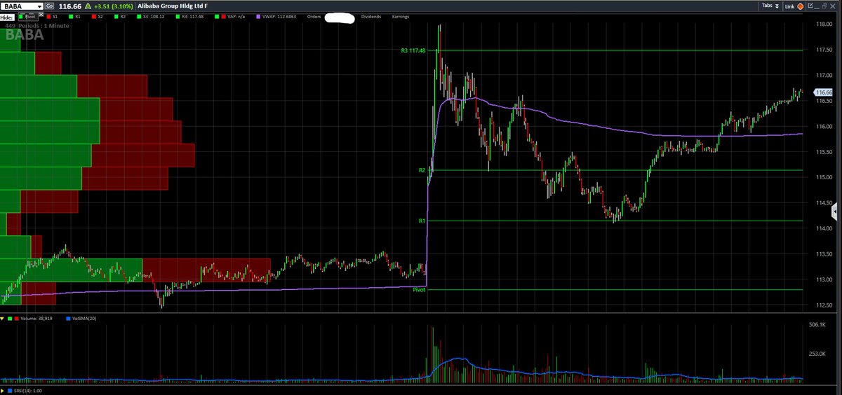Click the orange Link diamond icon
Viewport: 842px width, 395px height.
tap(800, 6)
